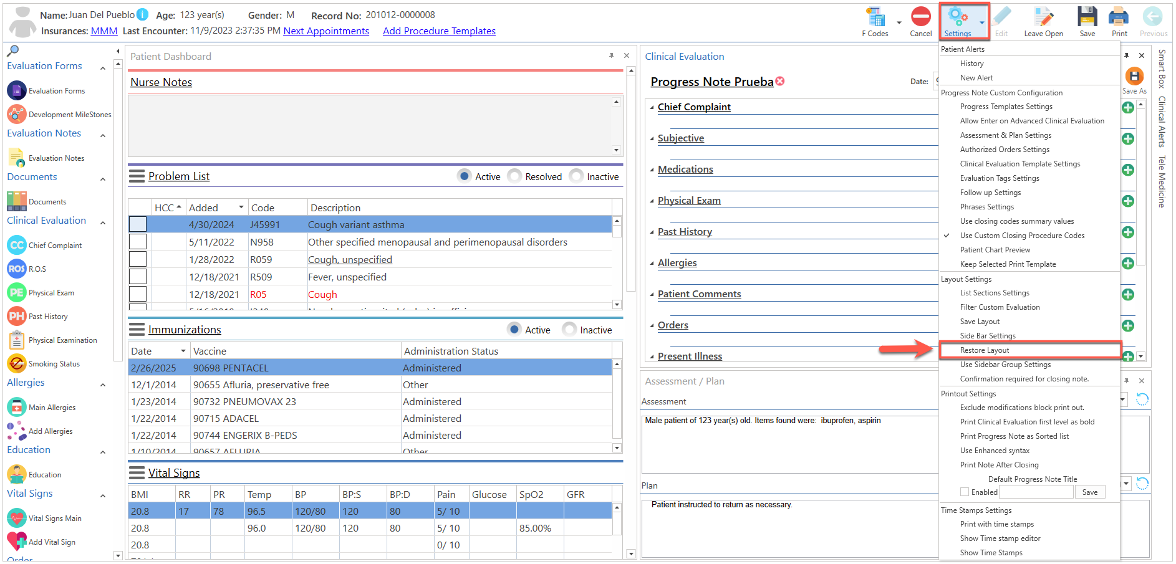
Task: Open Past History PH icon
Action: pos(17,316)
